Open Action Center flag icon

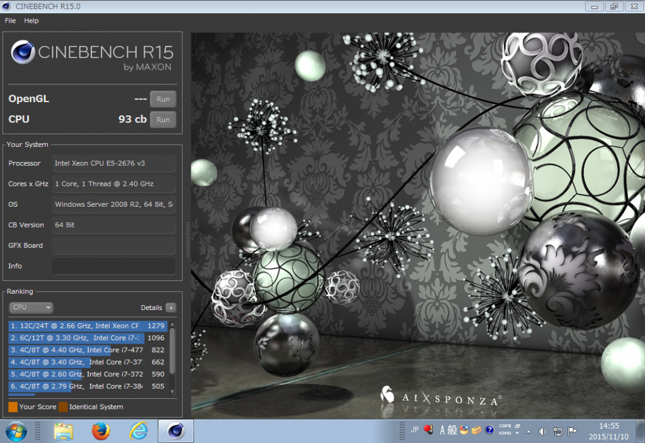[572, 432]
